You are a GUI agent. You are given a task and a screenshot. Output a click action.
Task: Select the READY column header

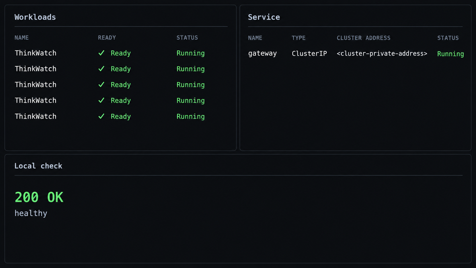pyautogui.click(x=107, y=38)
